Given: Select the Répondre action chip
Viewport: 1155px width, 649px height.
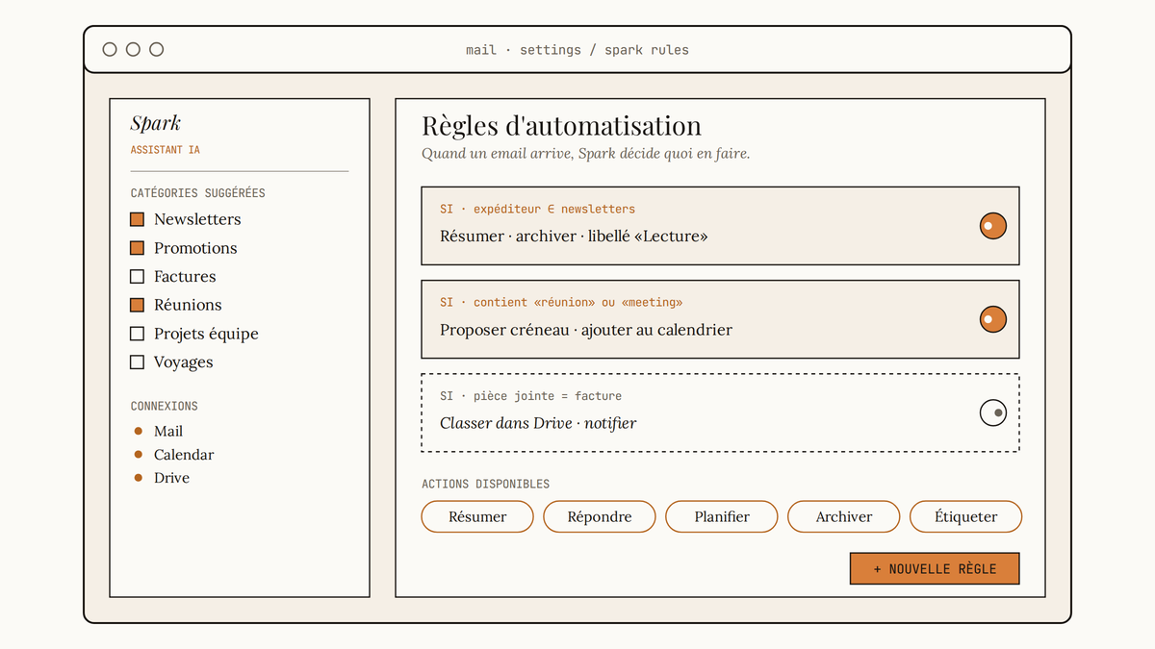Looking at the screenshot, I should point(600,516).
